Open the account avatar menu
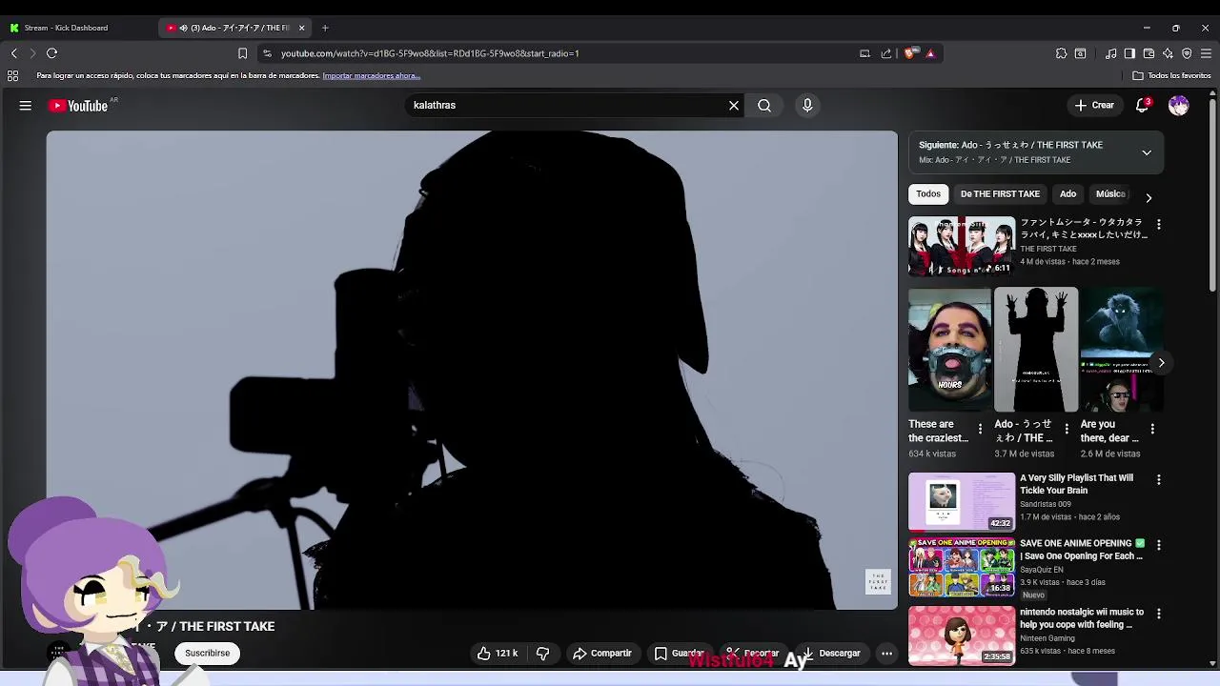The image size is (1220, 686). point(1179,106)
